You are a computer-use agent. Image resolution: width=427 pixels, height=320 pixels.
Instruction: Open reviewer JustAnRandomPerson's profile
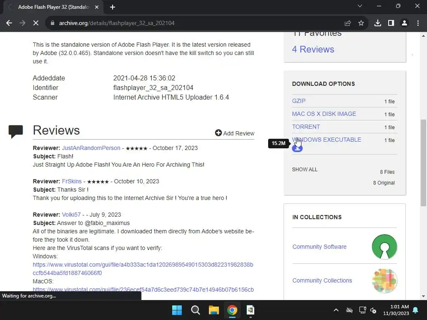pyautogui.click(x=91, y=148)
